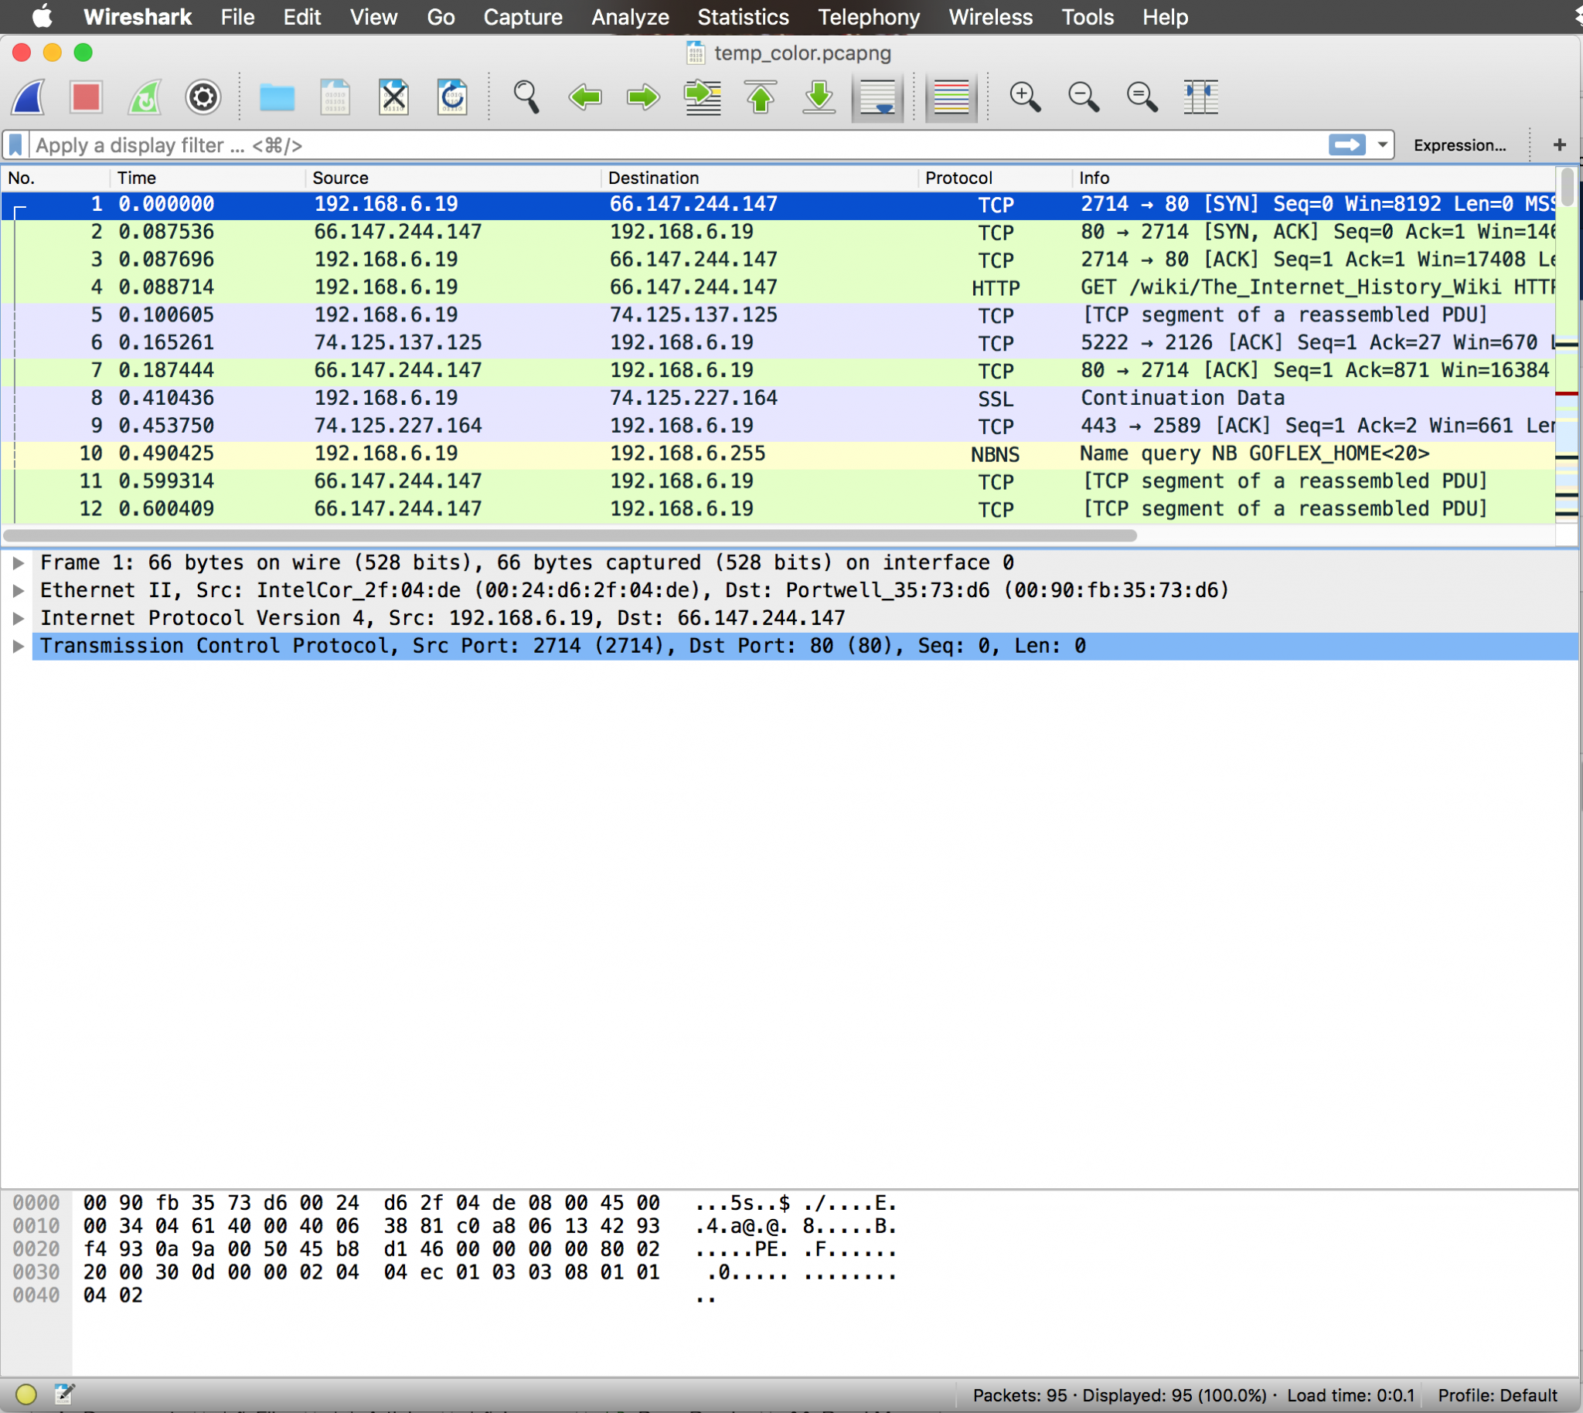
Task: Toggle the display filter bookmark
Action: click(x=15, y=144)
